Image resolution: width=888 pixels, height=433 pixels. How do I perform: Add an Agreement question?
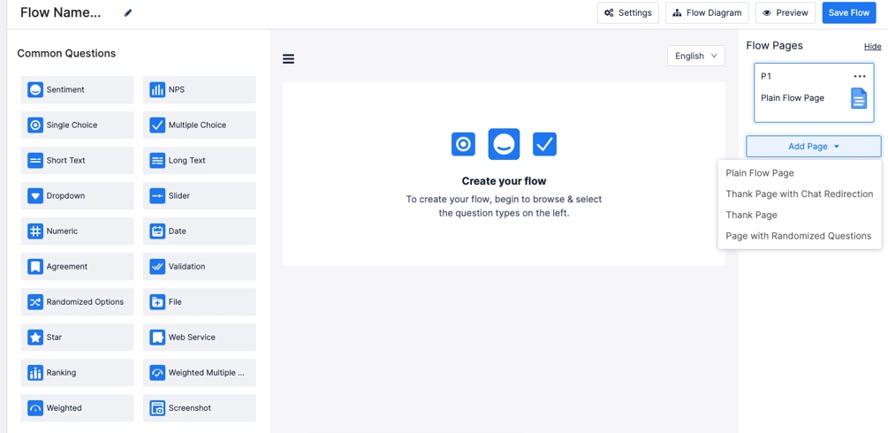(78, 266)
